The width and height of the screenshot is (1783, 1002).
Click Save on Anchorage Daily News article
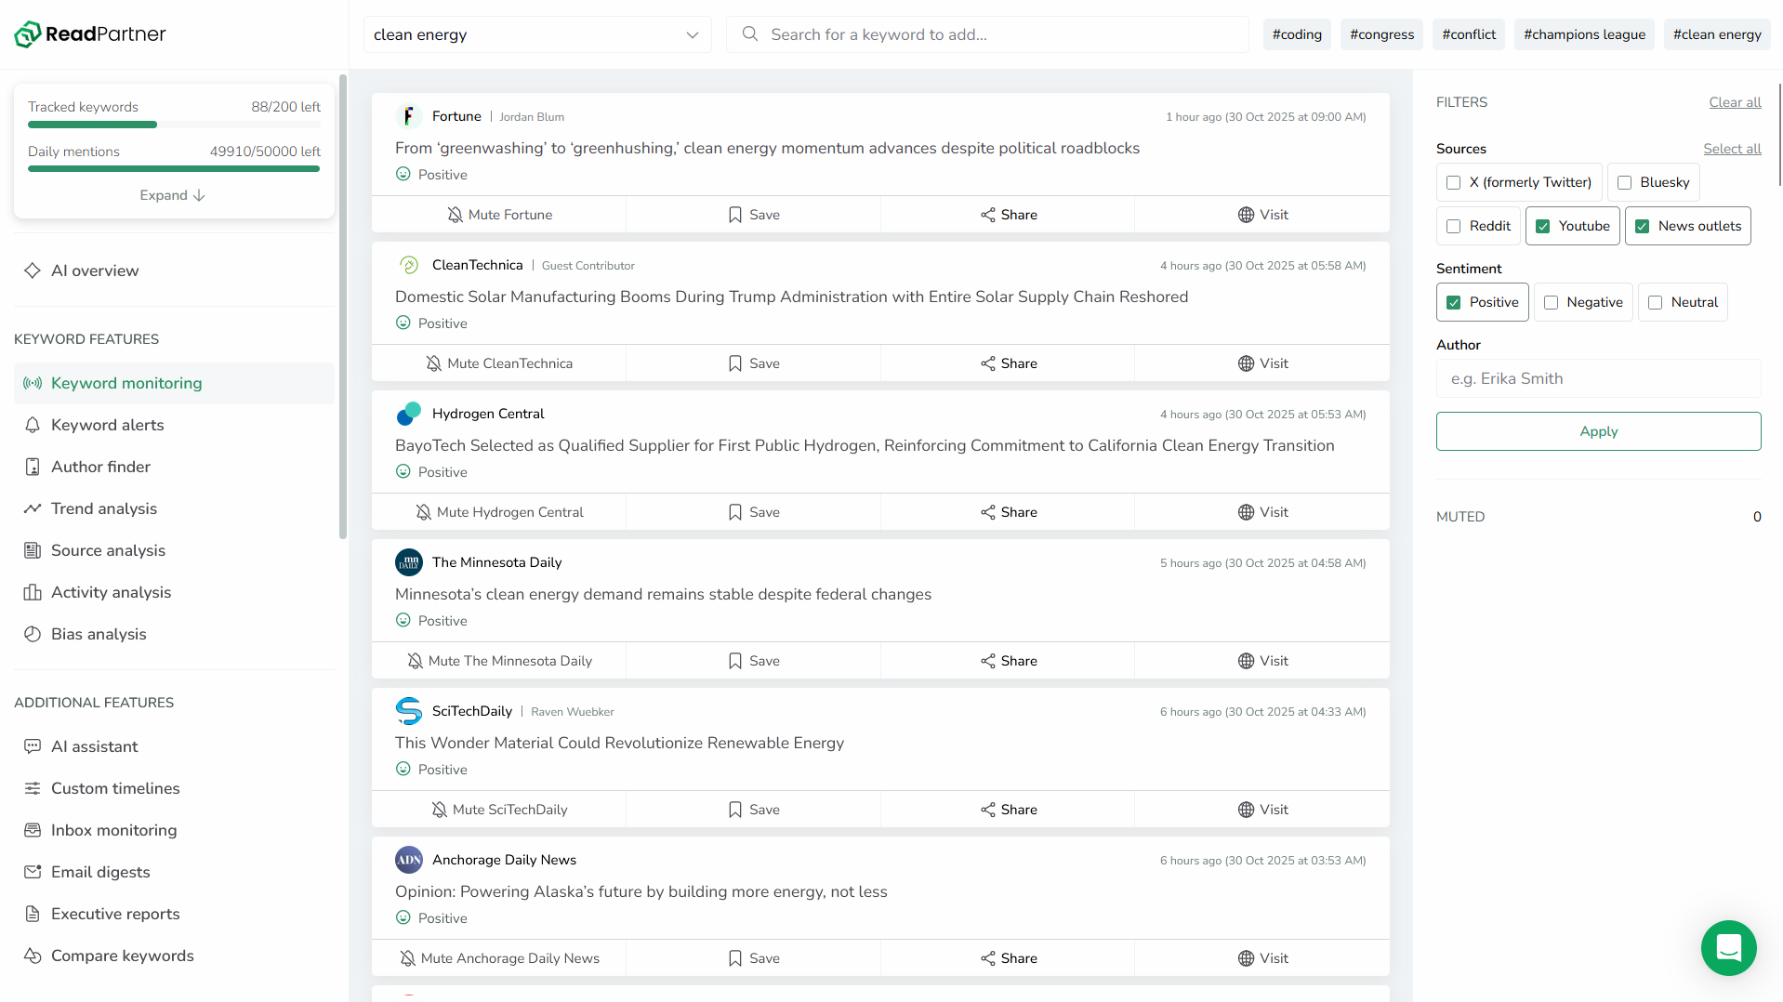coord(754,958)
